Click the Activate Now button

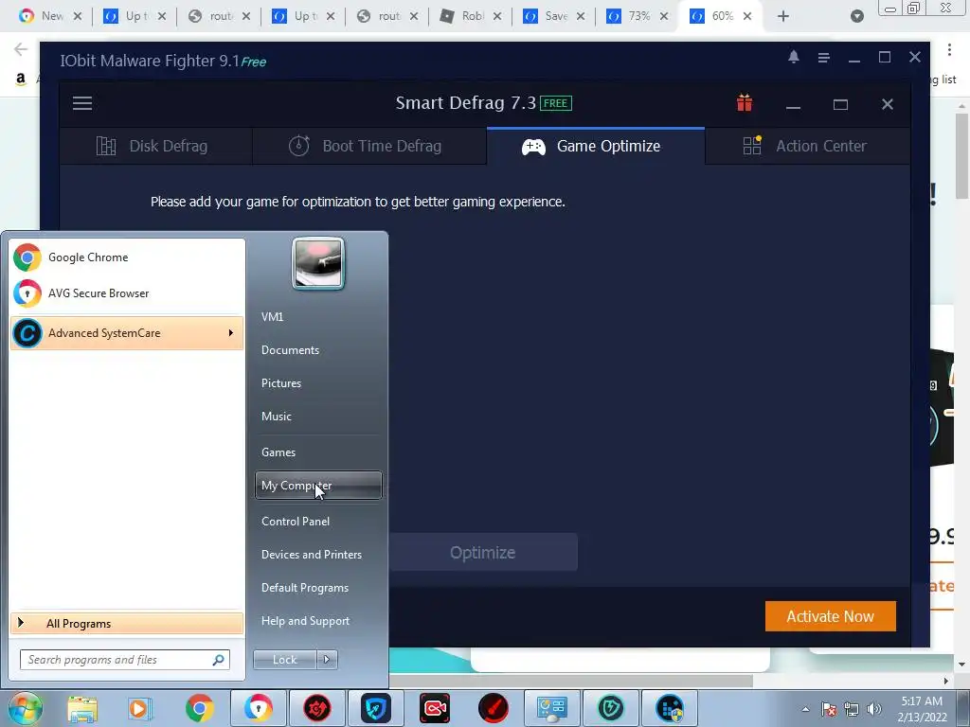click(830, 616)
